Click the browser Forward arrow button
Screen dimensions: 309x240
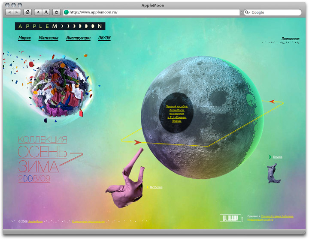(x=17, y=12)
